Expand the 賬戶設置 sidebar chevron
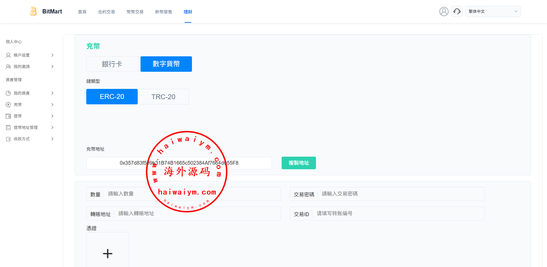This screenshot has width=547, height=267. [x=52, y=55]
